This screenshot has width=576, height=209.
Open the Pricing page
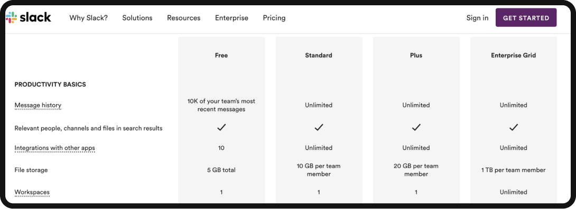(274, 18)
